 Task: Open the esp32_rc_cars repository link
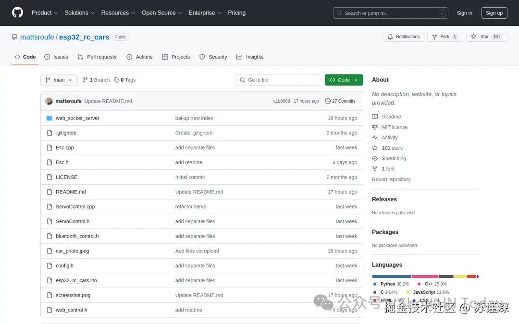pyautogui.click(x=84, y=37)
